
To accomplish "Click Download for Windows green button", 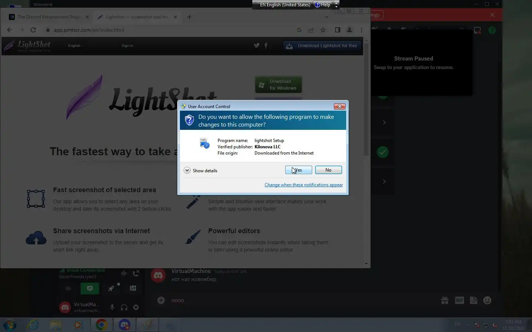I will [x=279, y=85].
